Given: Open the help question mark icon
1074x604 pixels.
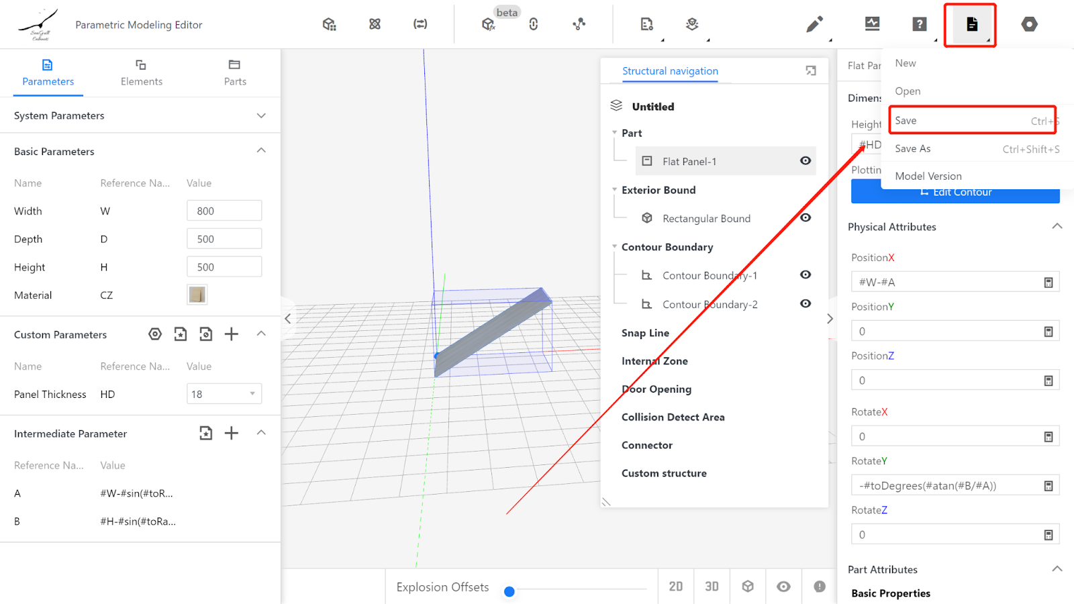Looking at the screenshot, I should tap(919, 25).
